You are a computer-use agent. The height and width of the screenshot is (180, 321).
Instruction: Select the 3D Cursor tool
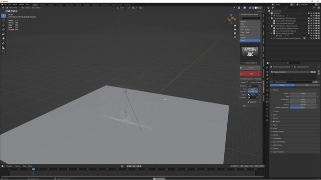pyautogui.click(x=4, y=20)
